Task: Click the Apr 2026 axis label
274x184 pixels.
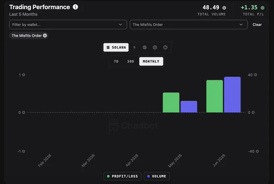Action: [132, 160]
